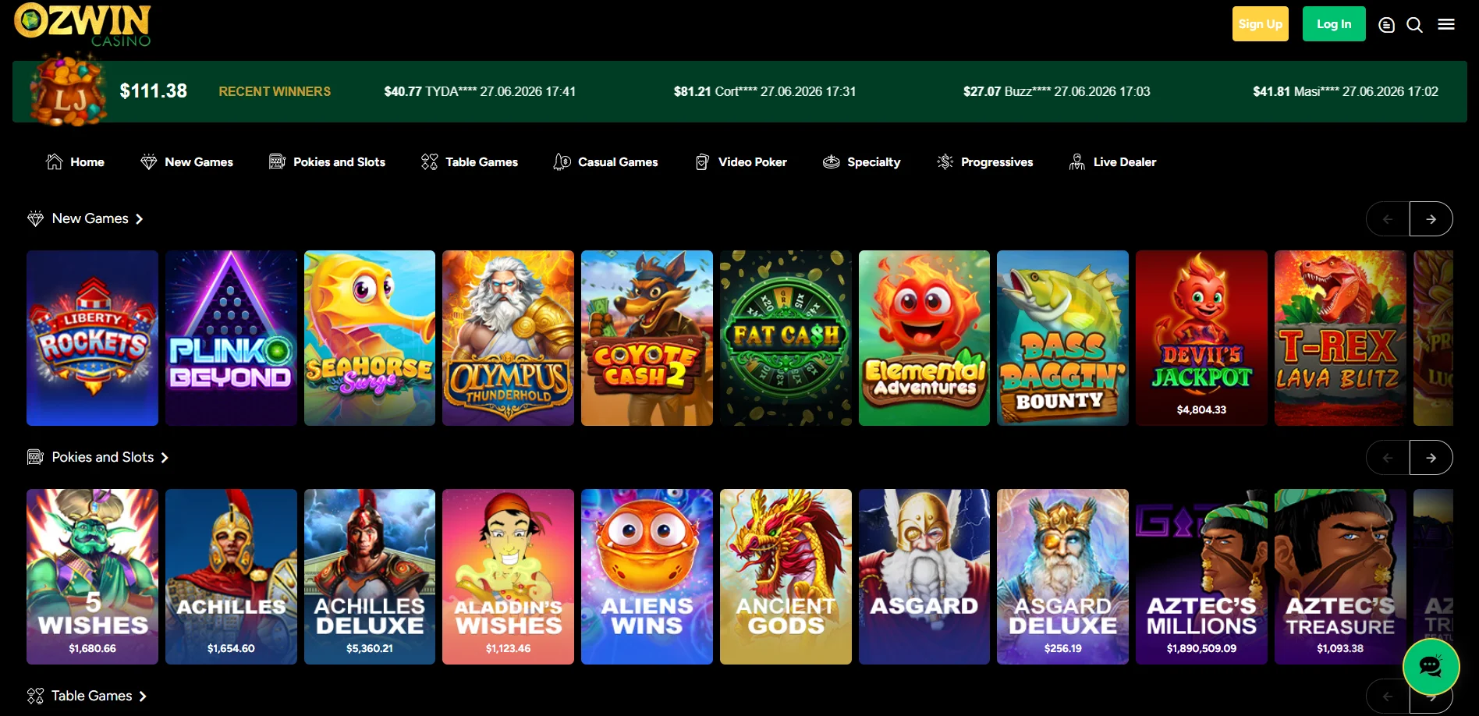Viewport: 1479px width, 716px height.
Task: Click the Table Games carousel left arrow
Action: click(1388, 697)
